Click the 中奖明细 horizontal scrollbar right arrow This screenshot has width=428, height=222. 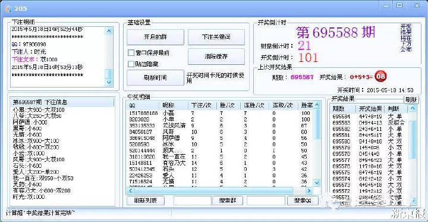tap(309, 190)
